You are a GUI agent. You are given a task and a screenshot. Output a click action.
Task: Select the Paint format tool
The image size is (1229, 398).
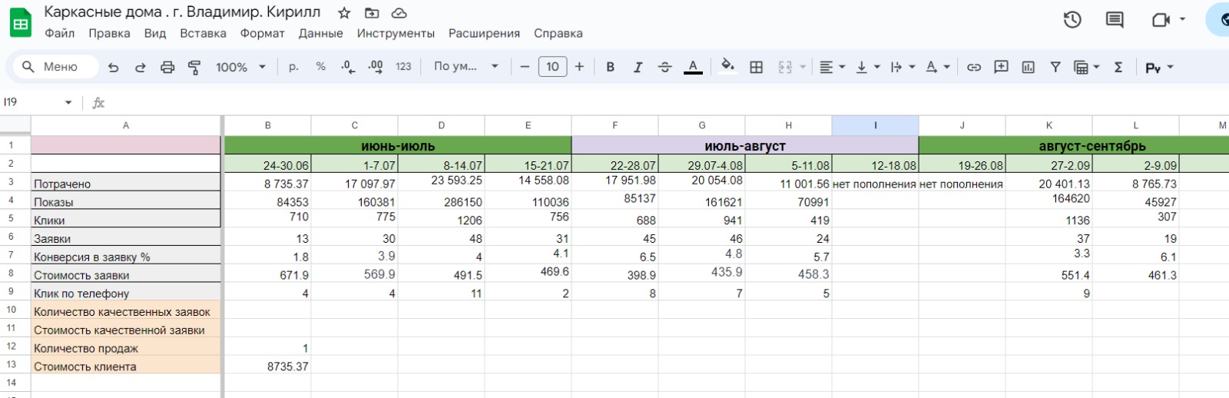point(194,67)
